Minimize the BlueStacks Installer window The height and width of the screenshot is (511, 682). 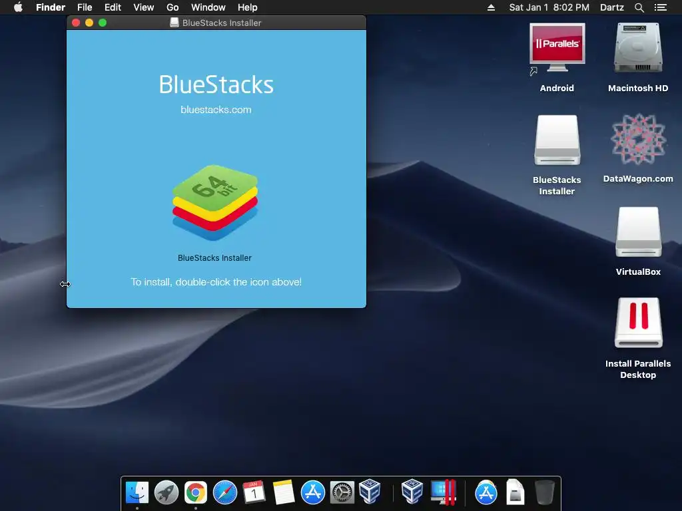[89, 23]
